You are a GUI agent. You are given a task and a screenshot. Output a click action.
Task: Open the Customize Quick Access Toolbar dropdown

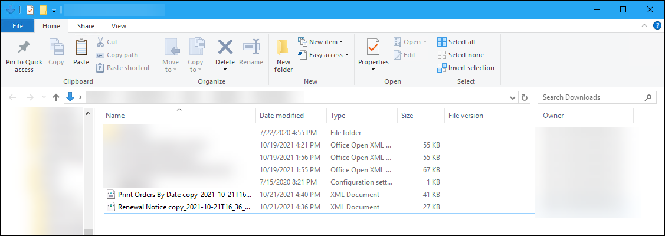click(54, 10)
